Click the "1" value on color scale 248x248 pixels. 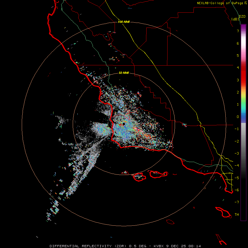click(x=238, y=104)
